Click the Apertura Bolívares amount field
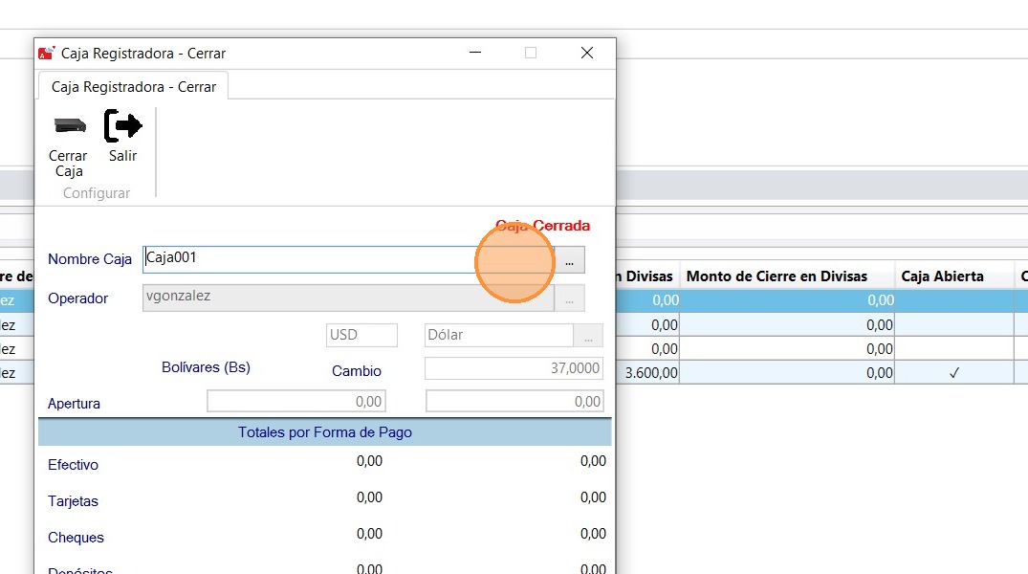This screenshot has width=1028, height=574. coord(296,401)
